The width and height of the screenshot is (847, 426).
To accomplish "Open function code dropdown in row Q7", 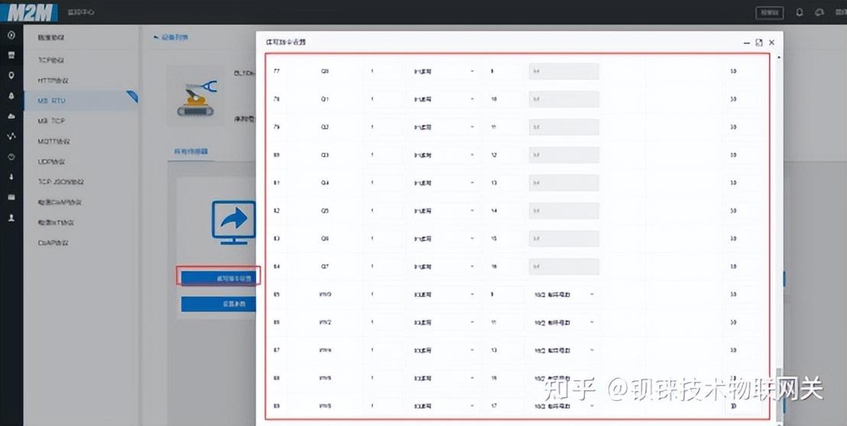I will [444, 266].
